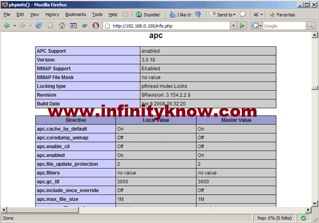319x223 pixels.
Task: Click the Rep: 0% (0 folks) status
Action: point(274,218)
